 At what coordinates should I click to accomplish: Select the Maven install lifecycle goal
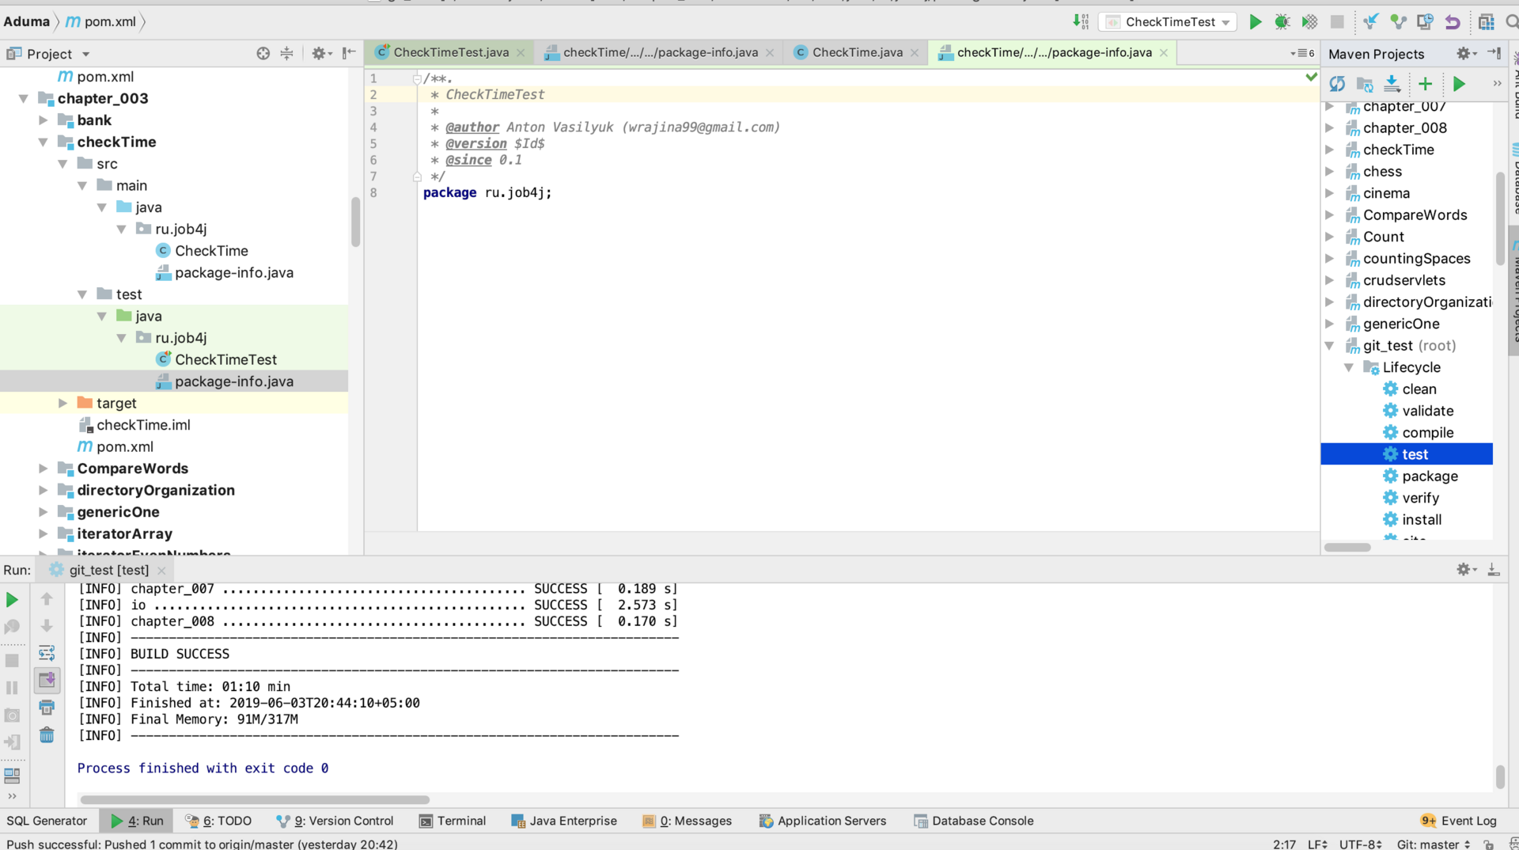point(1422,520)
